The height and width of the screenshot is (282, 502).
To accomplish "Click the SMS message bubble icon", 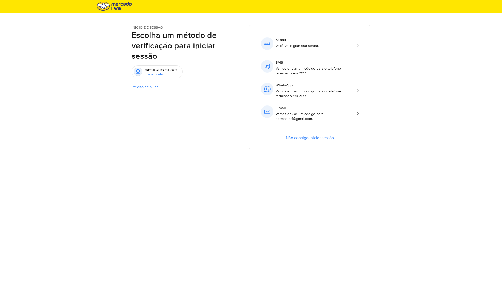I will pyautogui.click(x=267, y=66).
